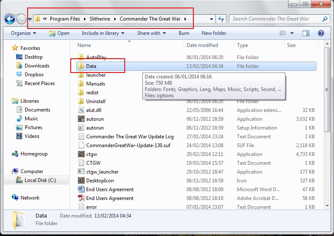Select Local Disk (C:)
The height and width of the screenshot is (236, 334).
[x=40, y=180]
